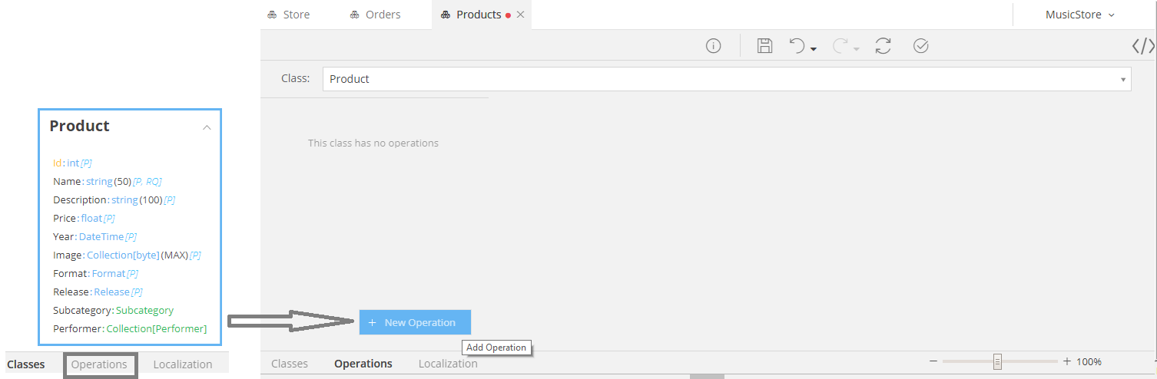Save the model with the floppy disk icon
Image resolution: width=1157 pixels, height=379 pixels.
[x=764, y=46]
